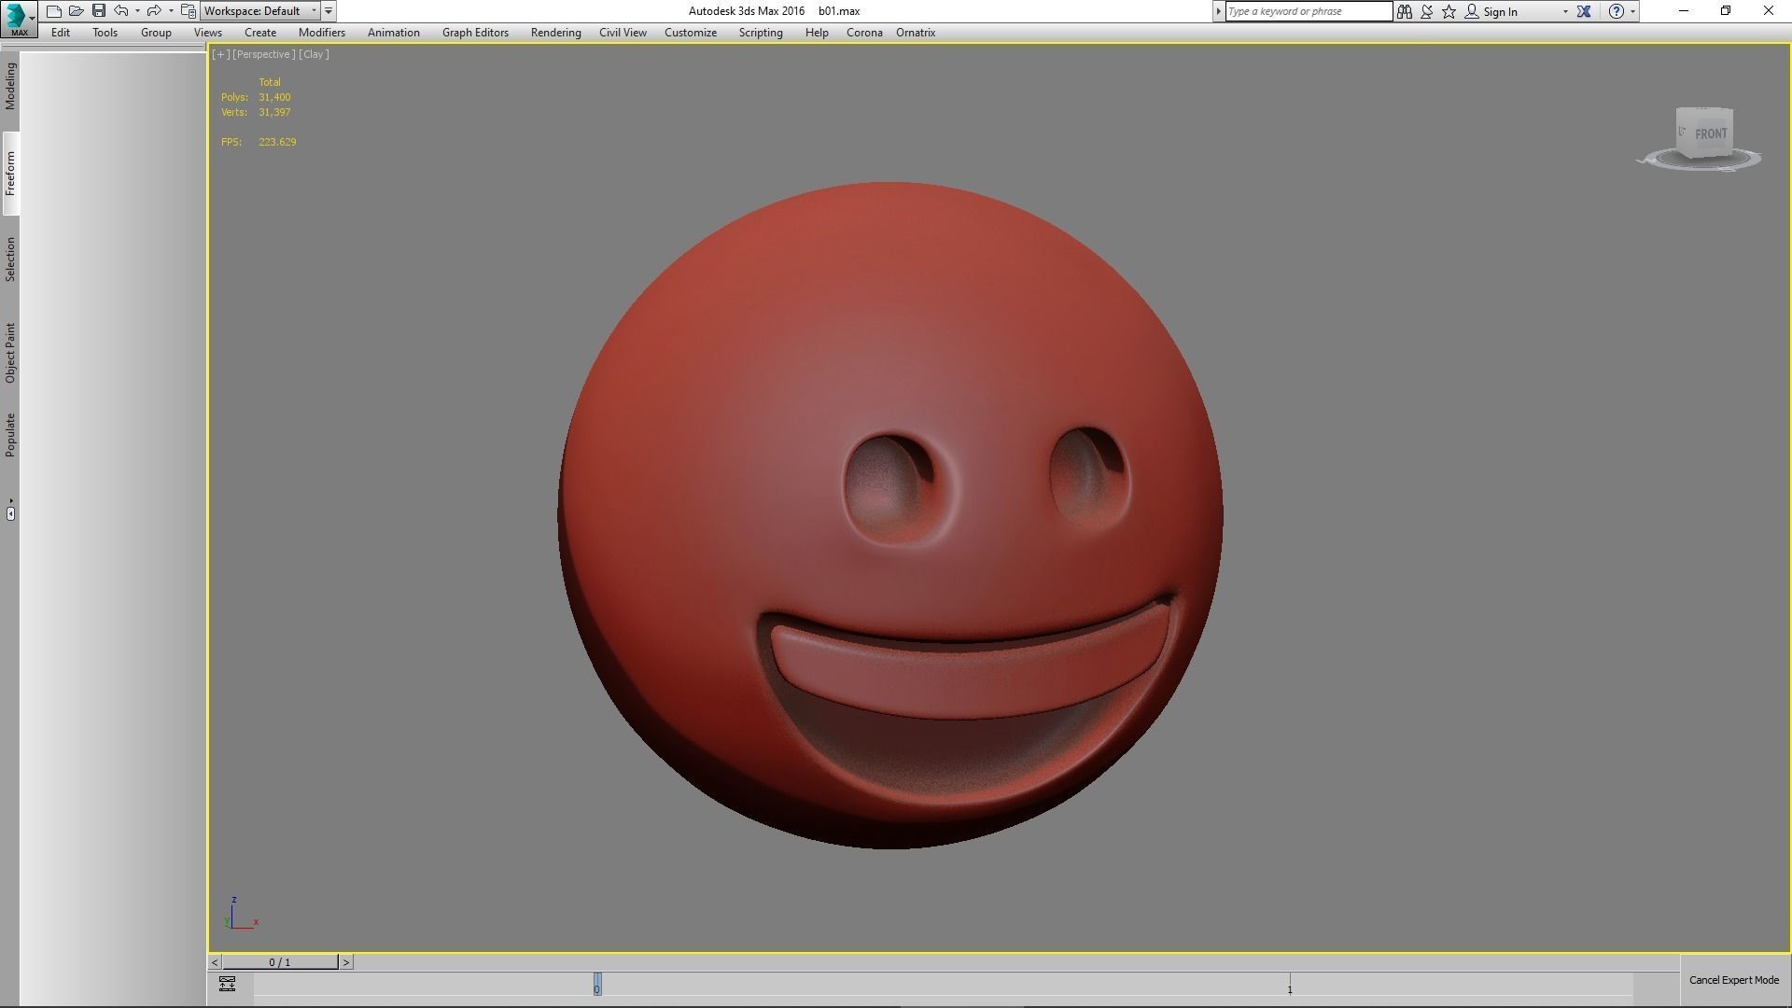Screen dimensions: 1792x1008
Task: Click the [+] viewport general label menu
Action: point(220,54)
